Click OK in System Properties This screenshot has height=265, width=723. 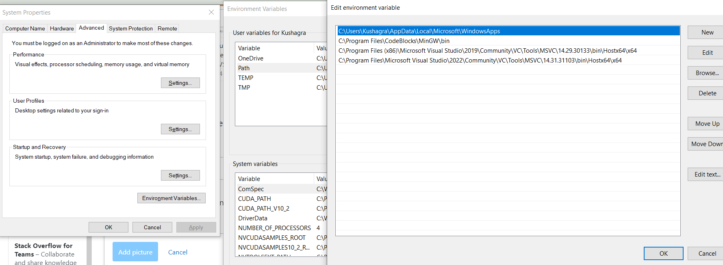[x=109, y=227]
